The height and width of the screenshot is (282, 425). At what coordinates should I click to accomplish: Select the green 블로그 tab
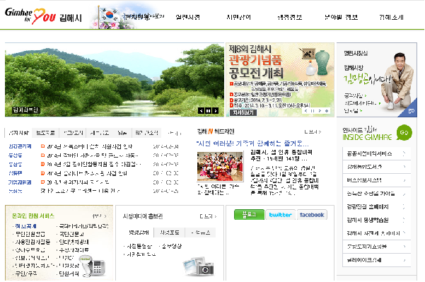tap(249, 215)
